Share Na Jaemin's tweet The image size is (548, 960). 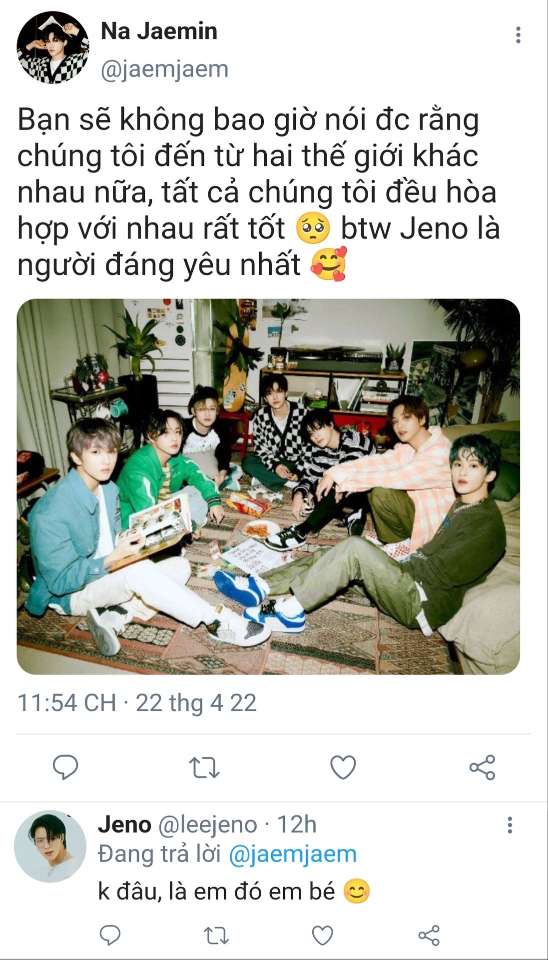[482, 767]
